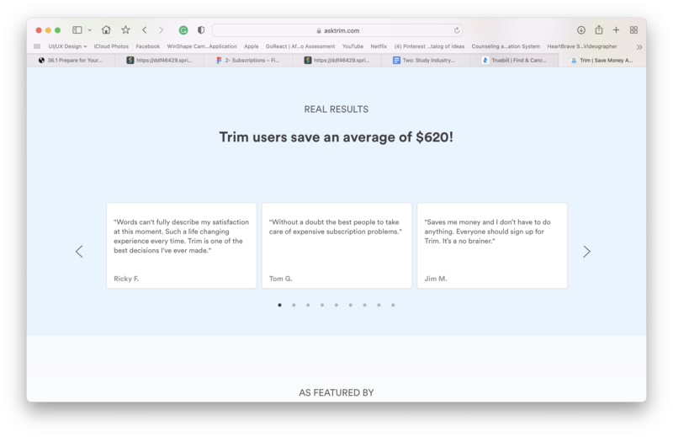Open Ricky F. testimonial card
Image resolution: width=673 pixels, height=437 pixels.
click(182, 245)
